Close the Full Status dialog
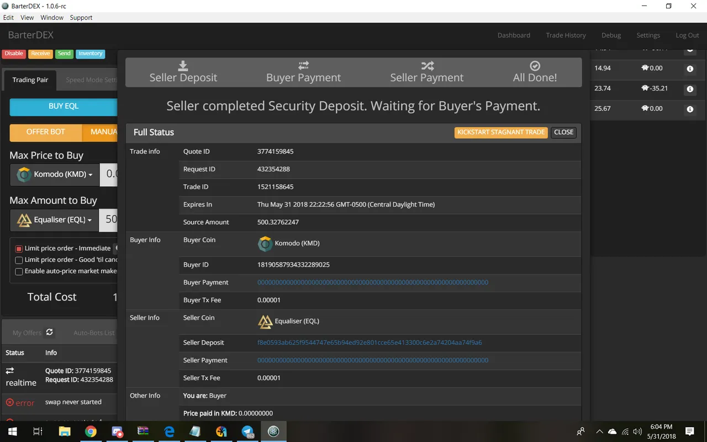 [x=563, y=133]
